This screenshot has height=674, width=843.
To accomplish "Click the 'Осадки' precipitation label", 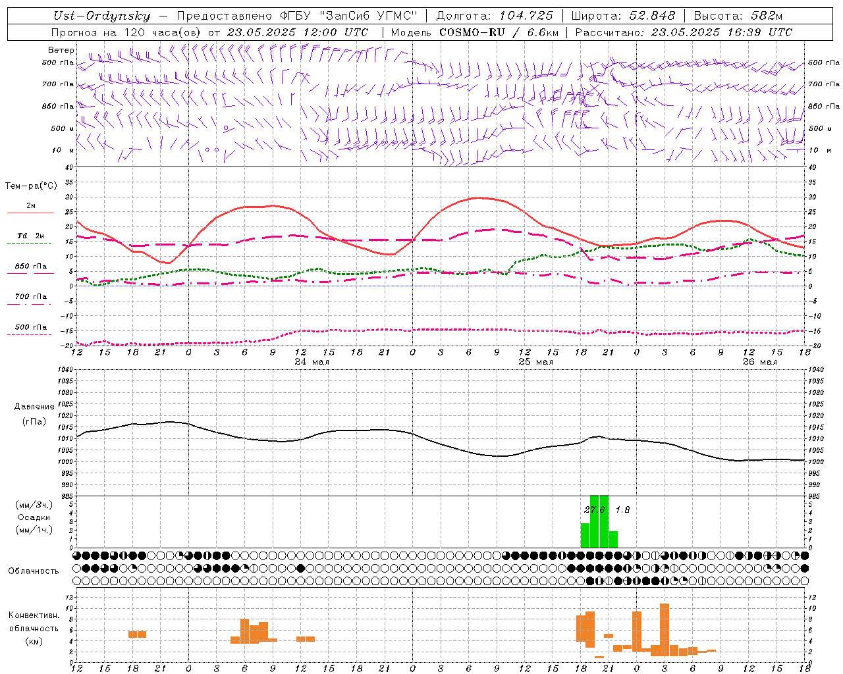I will (34, 517).
